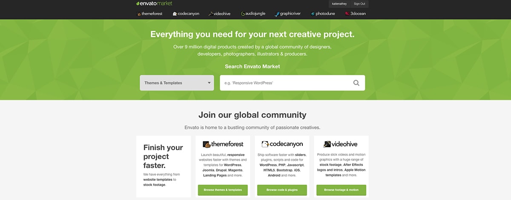
Task: Click 'Search Envato Market' label
Action: click(252, 66)
